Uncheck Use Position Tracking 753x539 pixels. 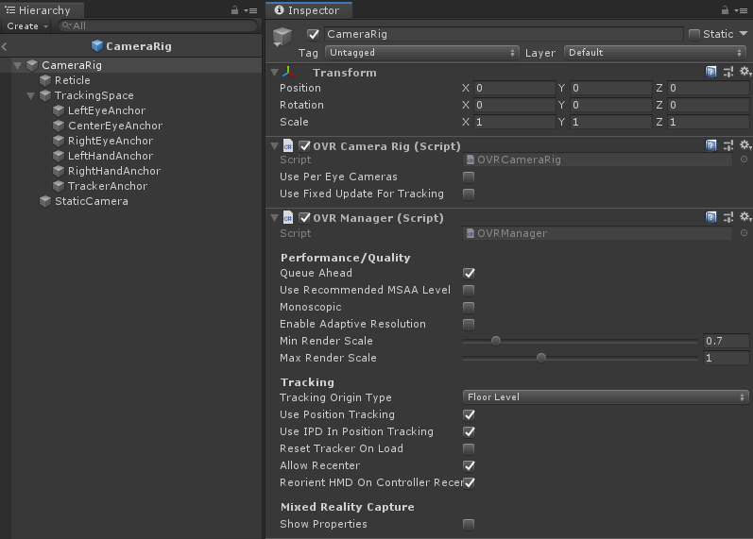pos(469,414)
